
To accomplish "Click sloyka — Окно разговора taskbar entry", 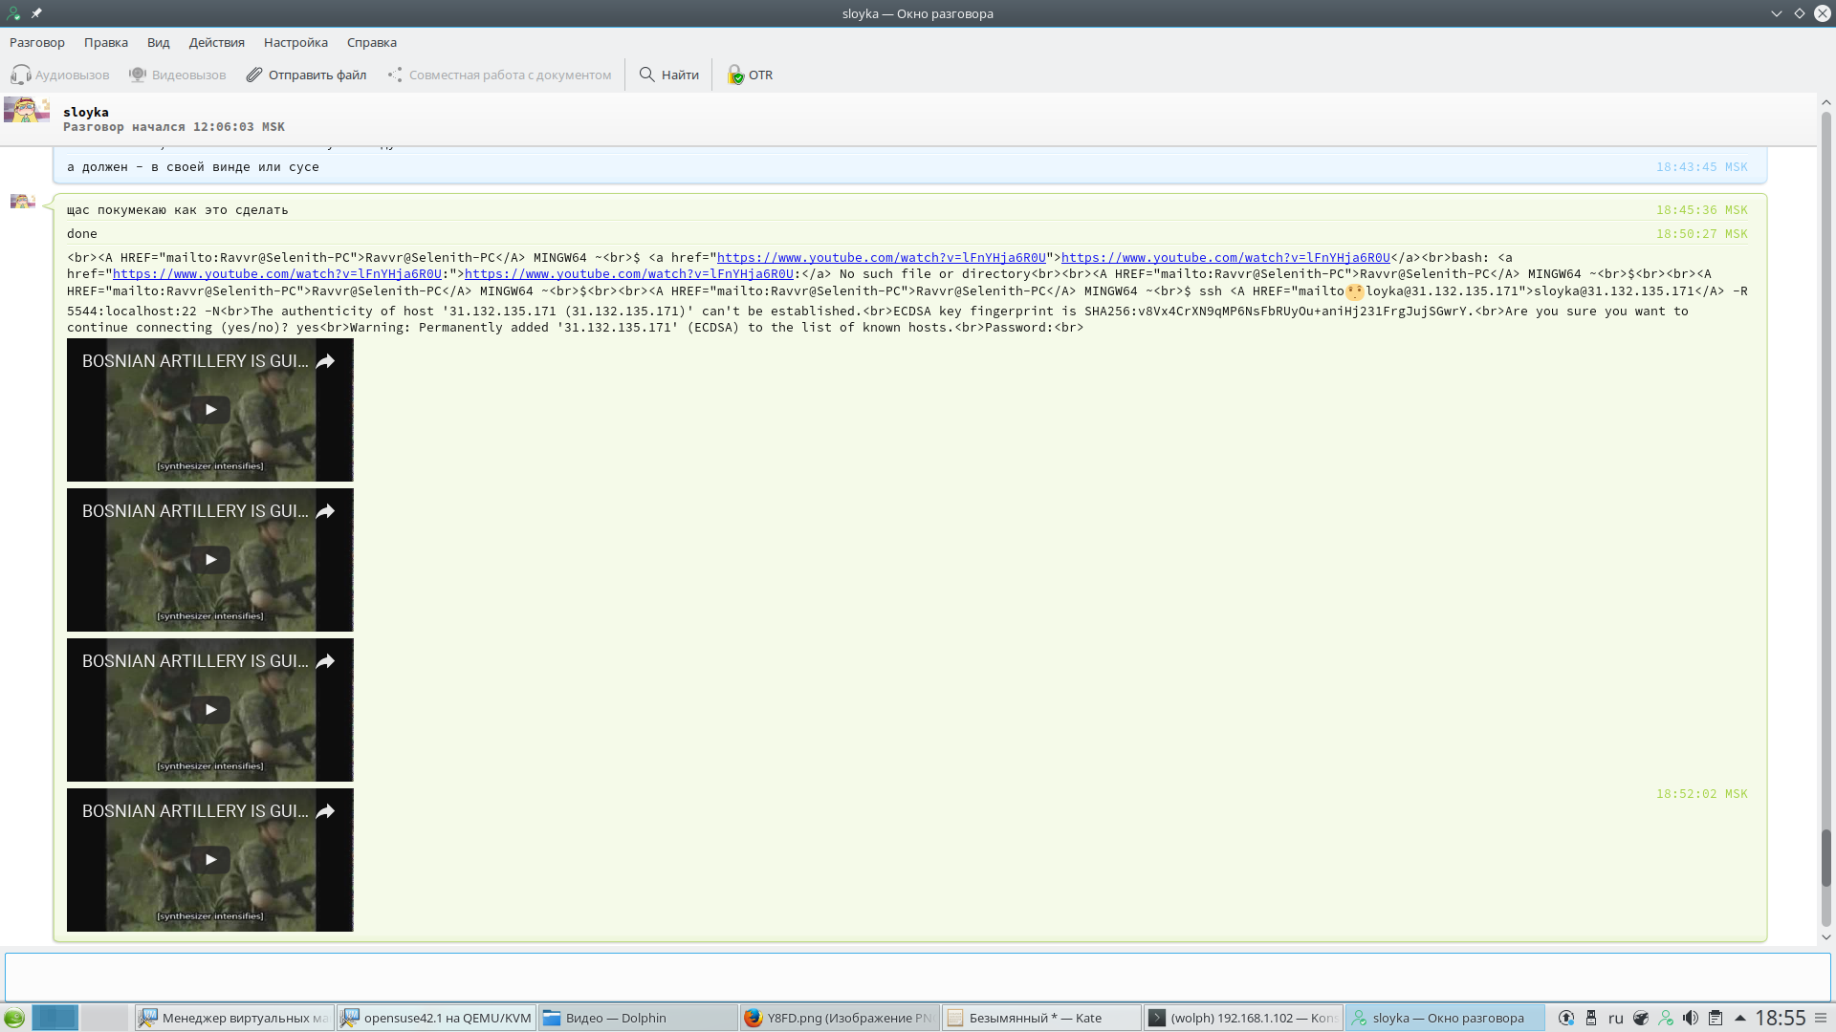I will pos(1445,1018).
